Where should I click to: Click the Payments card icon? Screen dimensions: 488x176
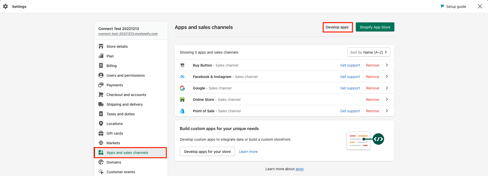tap(101, 85)
